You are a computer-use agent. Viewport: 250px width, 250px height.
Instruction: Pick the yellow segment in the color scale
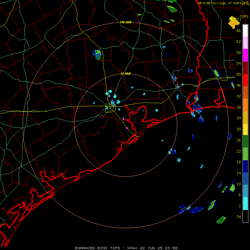point(245,129)
